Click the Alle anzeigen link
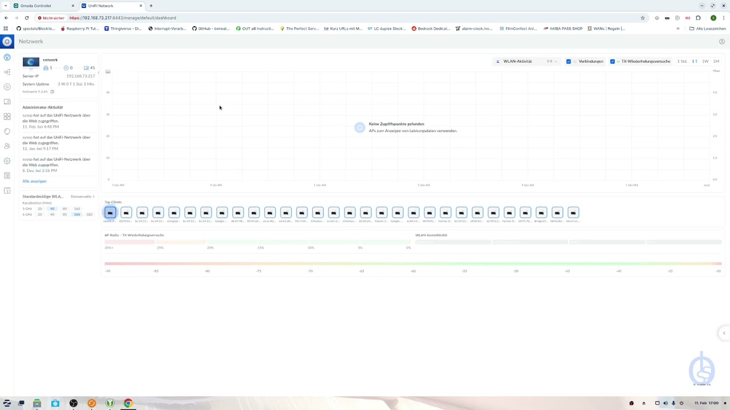Screen dimensions: 730x410 34,181
